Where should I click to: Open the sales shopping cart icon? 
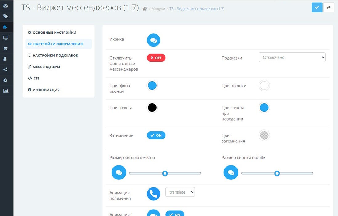pos(6,48)
